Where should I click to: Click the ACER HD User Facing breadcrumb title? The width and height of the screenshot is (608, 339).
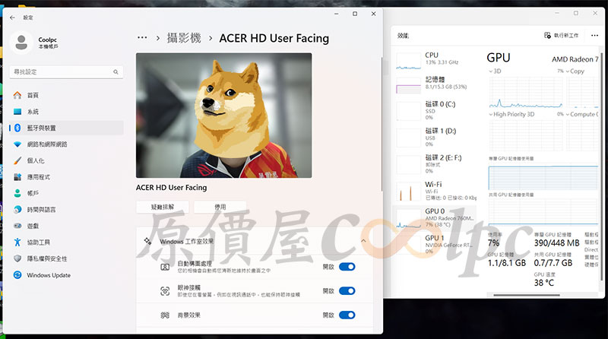tap(274, 38)
